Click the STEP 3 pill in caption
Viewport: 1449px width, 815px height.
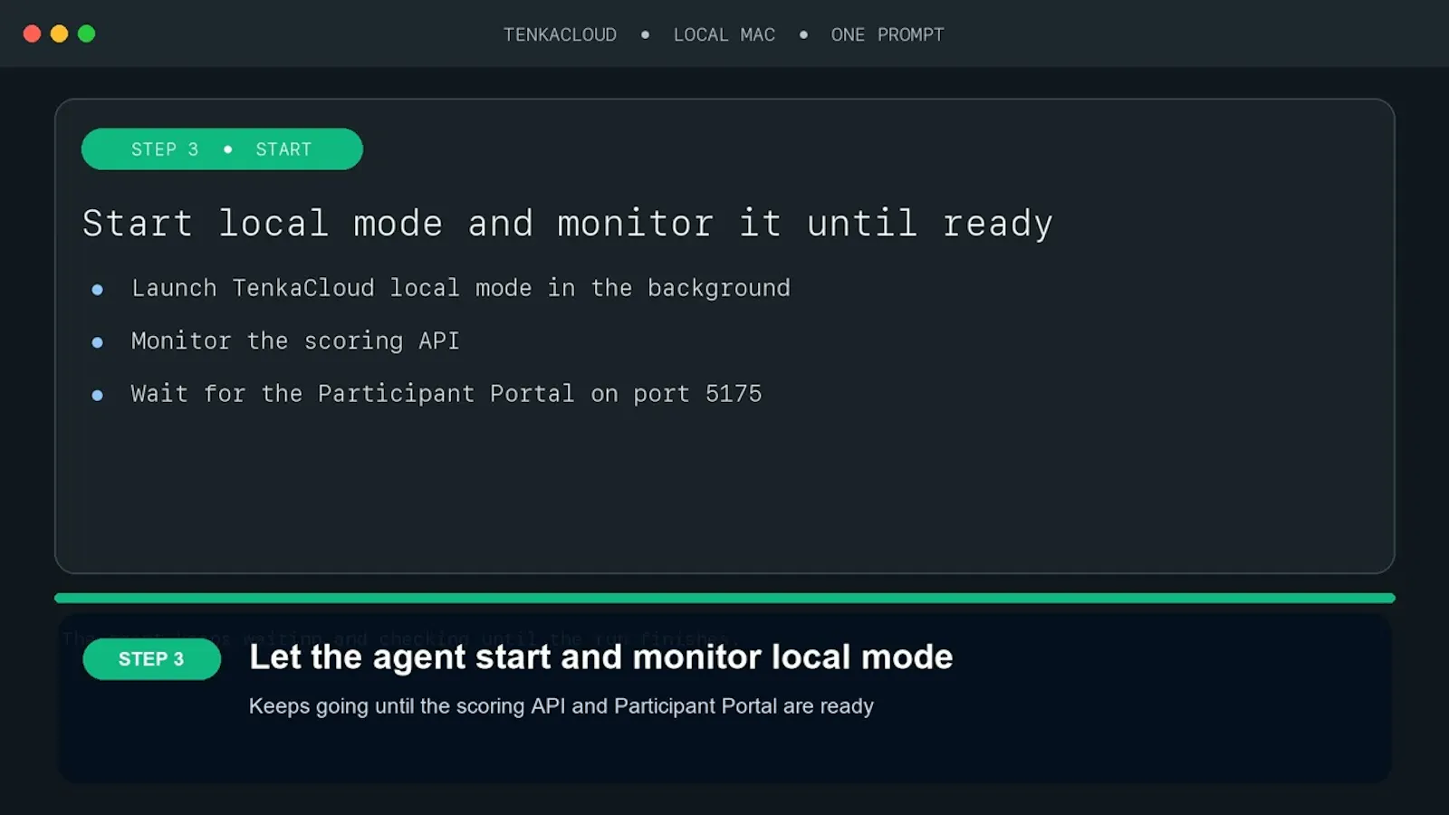click(x=151, y=658)
